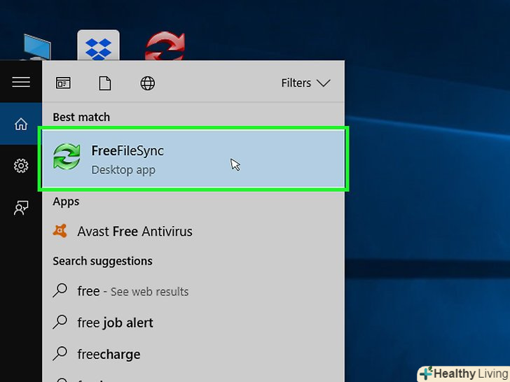510x382 pixels.
Task: Filter results by Apps icon
Action: [63, 83]
